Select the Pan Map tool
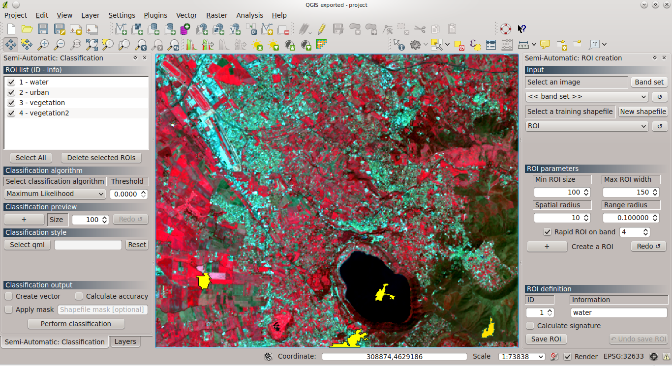672x366 pixels. 11,44
